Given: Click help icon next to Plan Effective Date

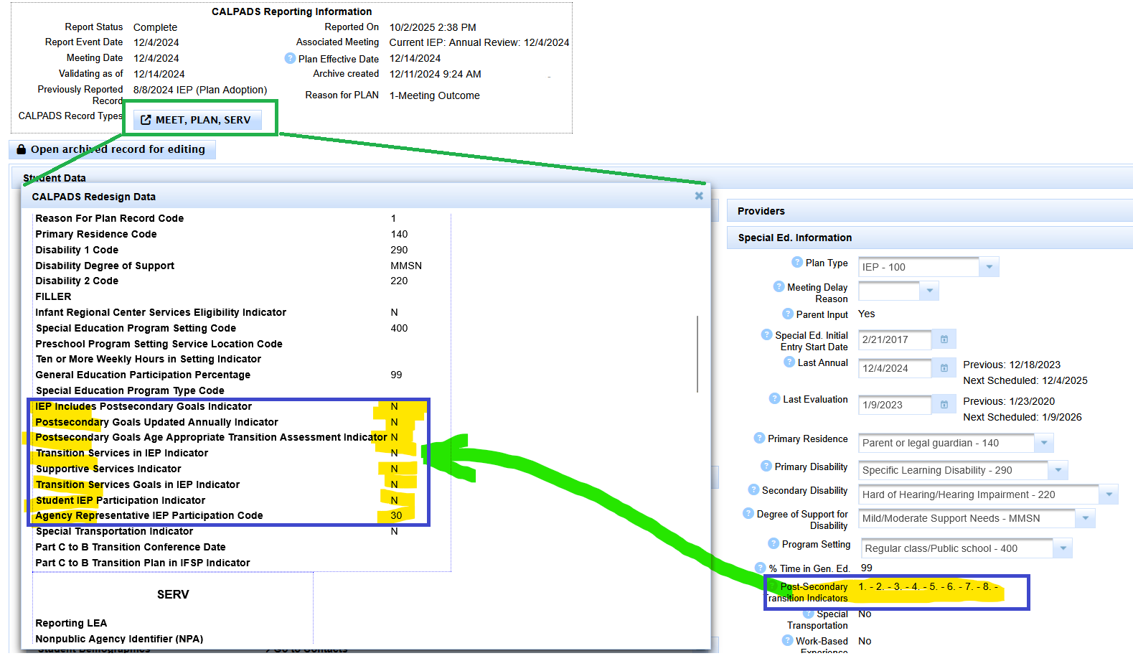Looking at the screenshot, I should click(x=290, y=58).
